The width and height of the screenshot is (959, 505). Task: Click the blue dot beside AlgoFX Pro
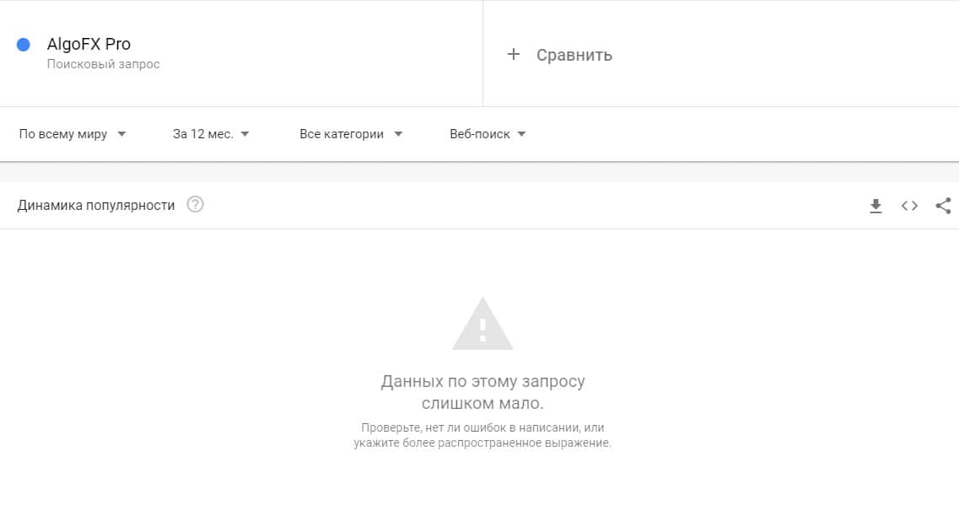click(x=24, y=45)
